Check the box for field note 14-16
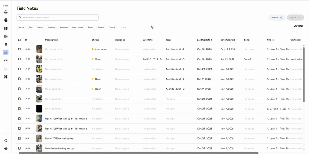 (19, 79)
